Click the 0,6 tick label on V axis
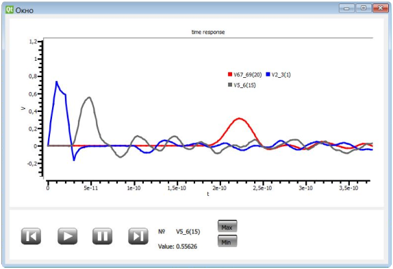This screenshot has height=269, width=393. (33, 94)
